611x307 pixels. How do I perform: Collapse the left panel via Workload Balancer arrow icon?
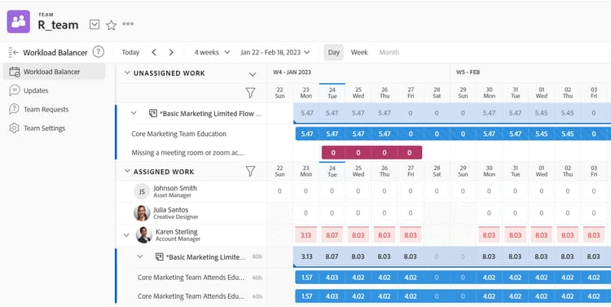coord(13,52)
